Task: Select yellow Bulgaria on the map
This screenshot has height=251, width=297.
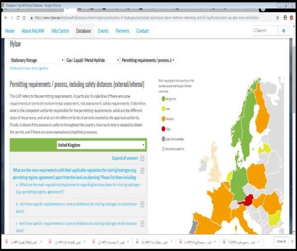Action: point(275,219)
